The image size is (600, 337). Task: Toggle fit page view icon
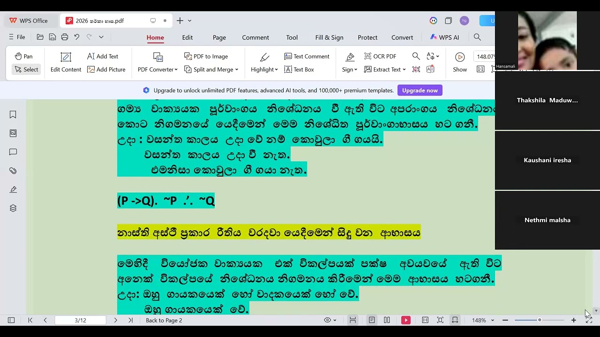click(x=440, y=320)
